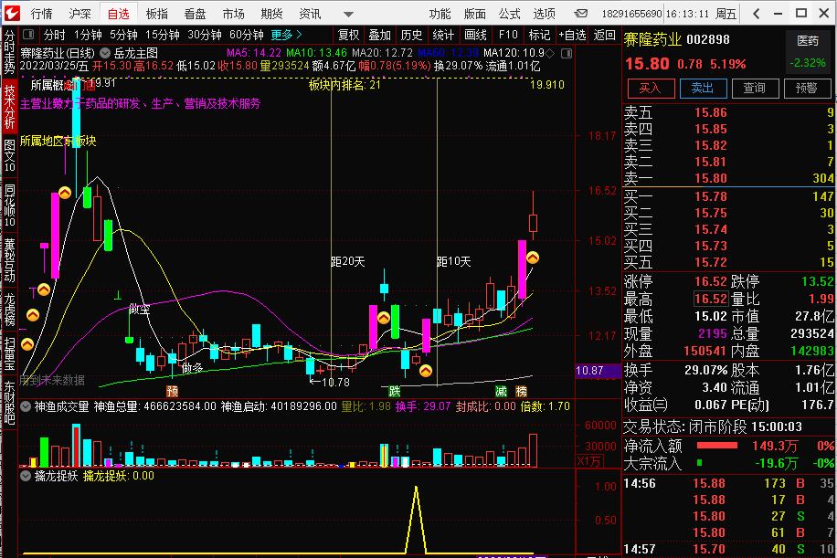This screenshot has height=558, width=837.
Task: Click the 卖出 sell button
Action: coord(703,89)
